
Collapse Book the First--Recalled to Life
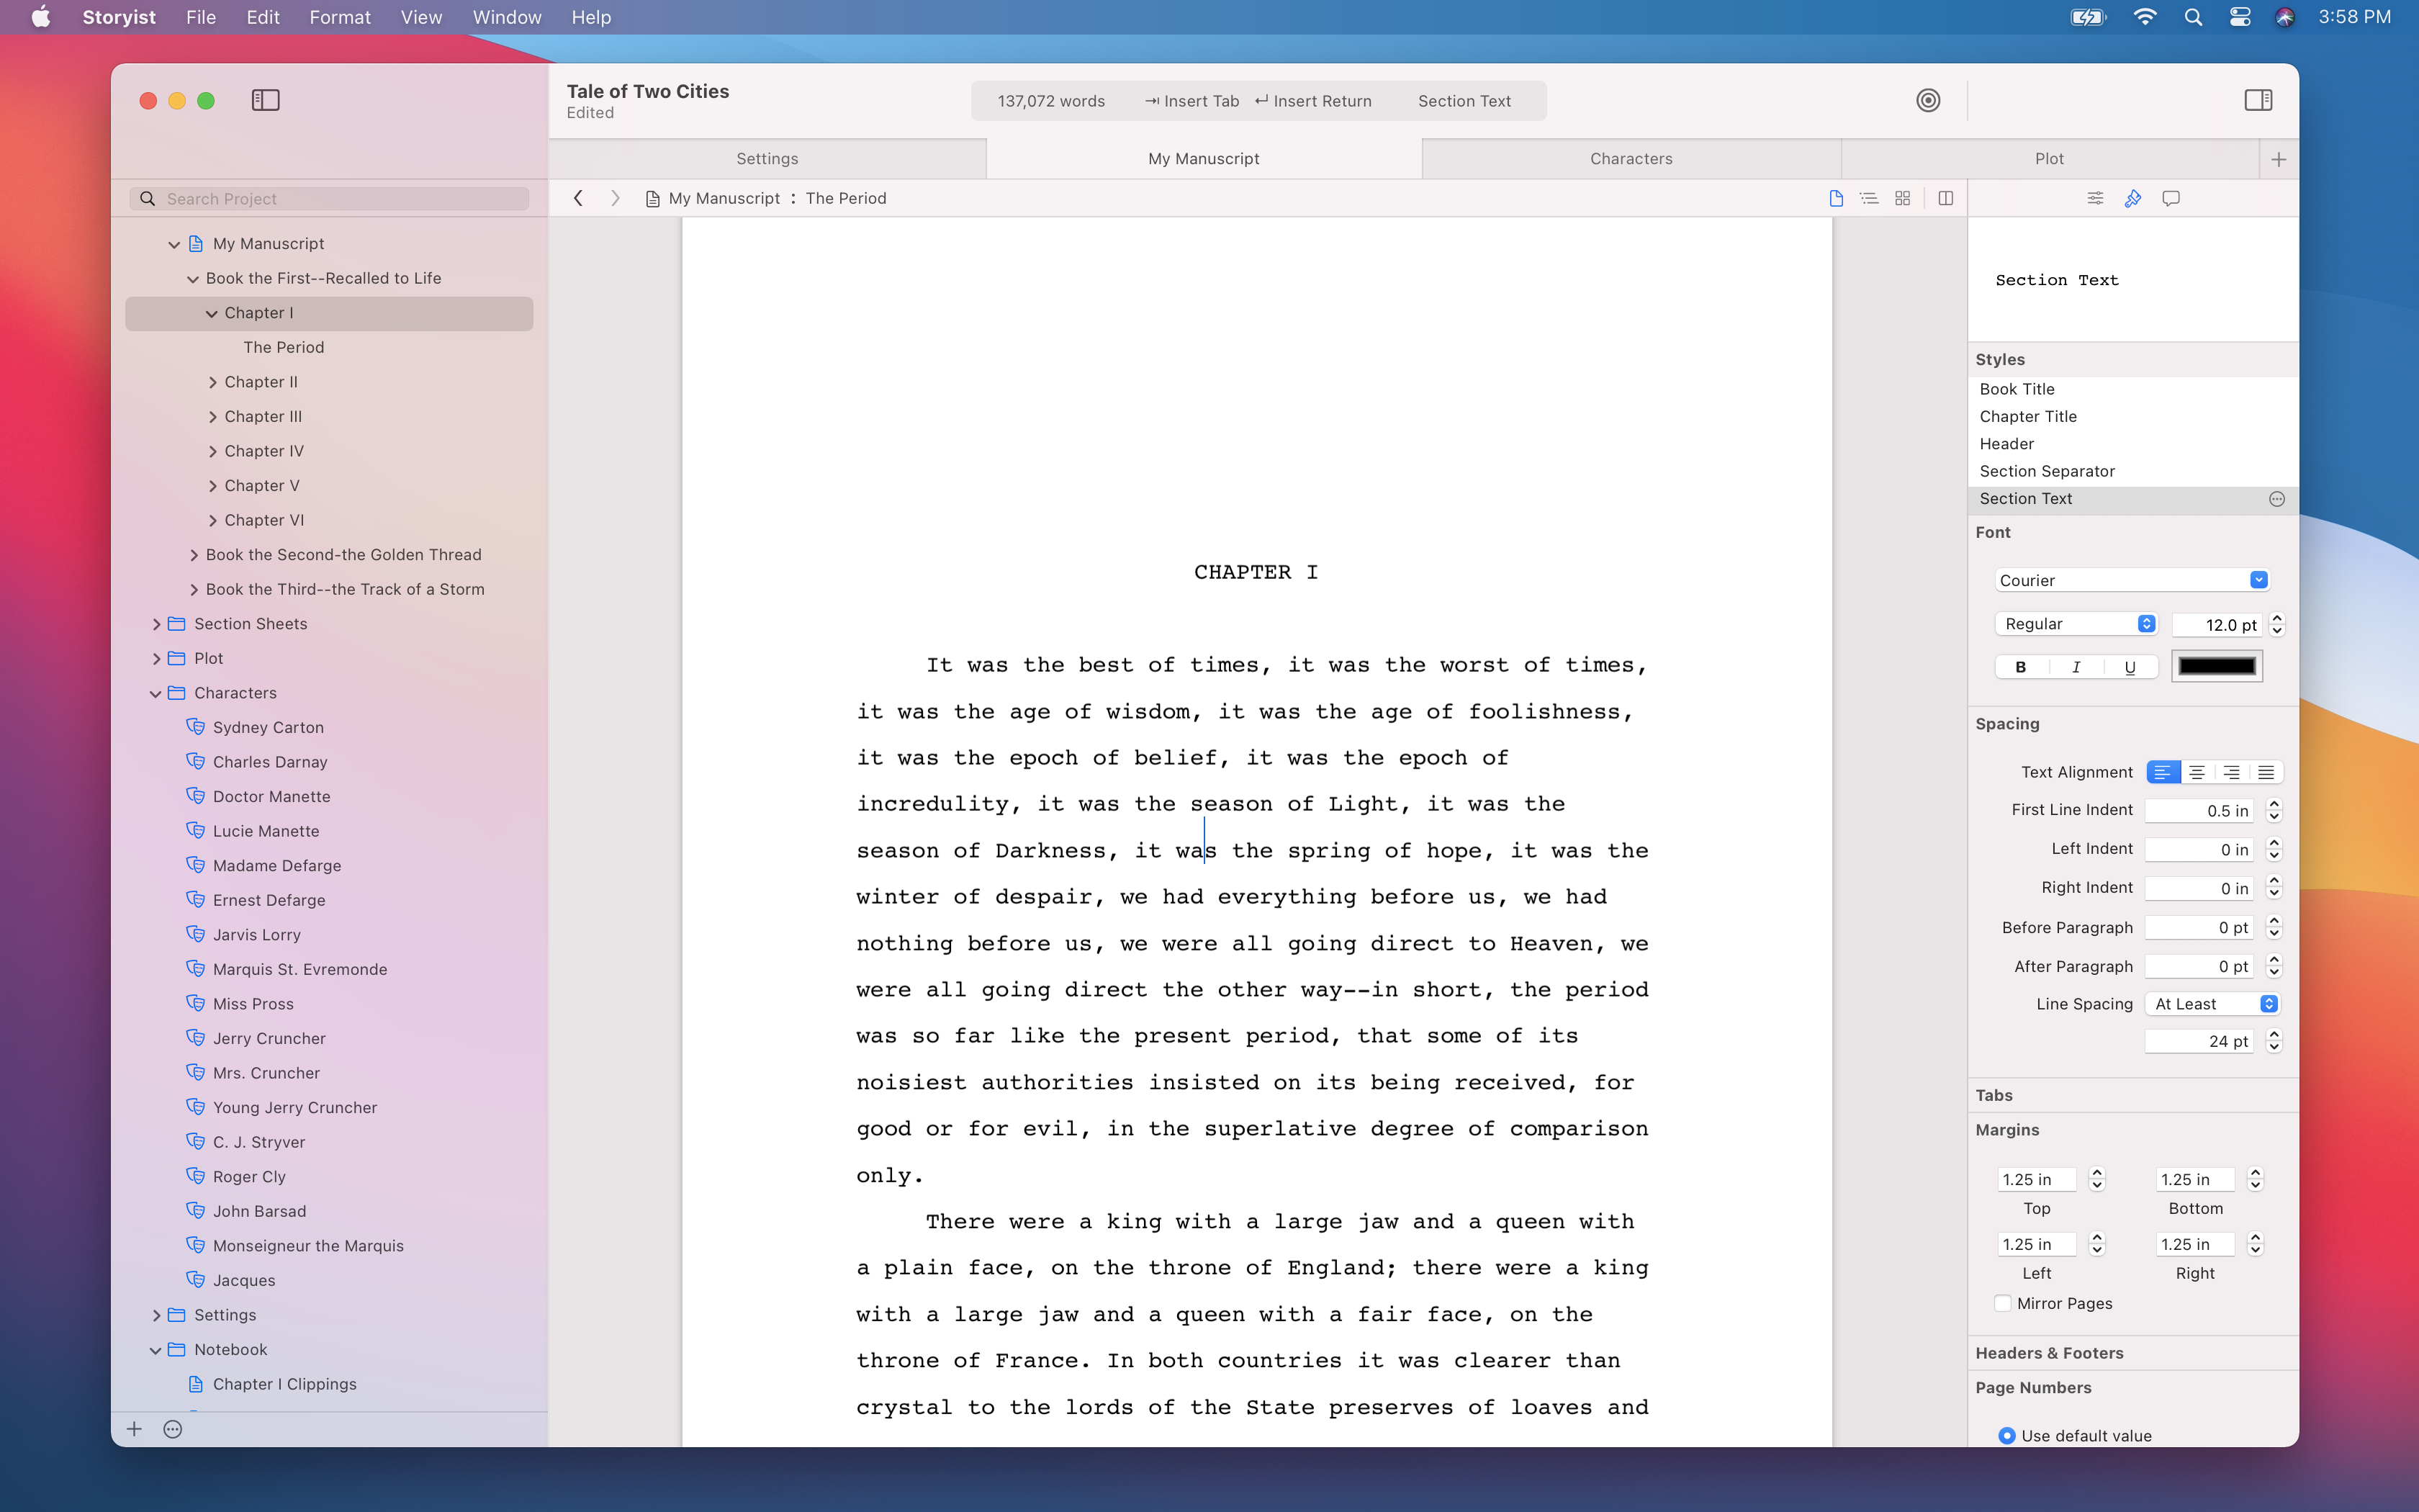point(193,279)
